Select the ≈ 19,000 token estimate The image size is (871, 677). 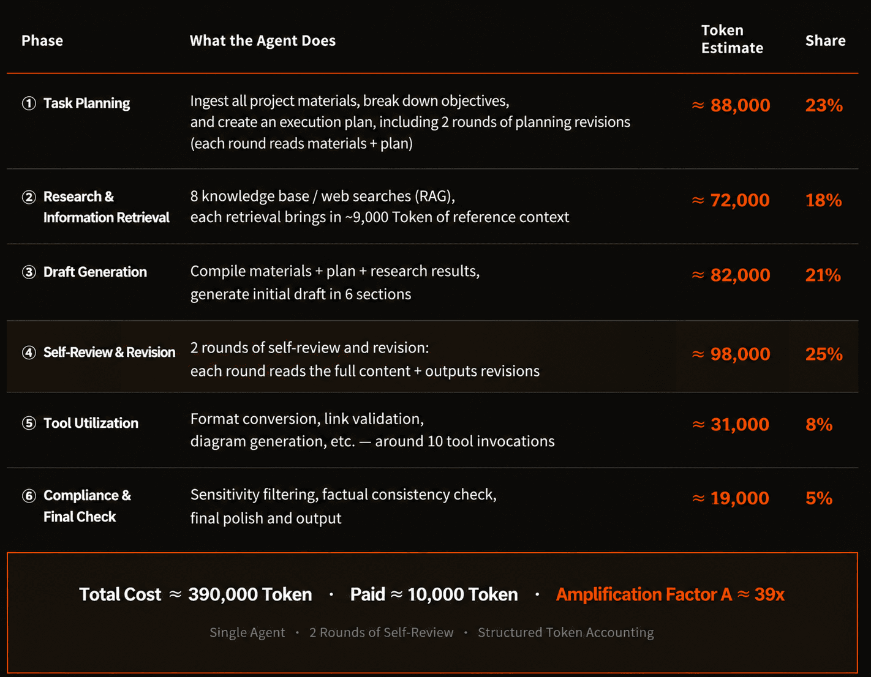[x=730, y=498]
